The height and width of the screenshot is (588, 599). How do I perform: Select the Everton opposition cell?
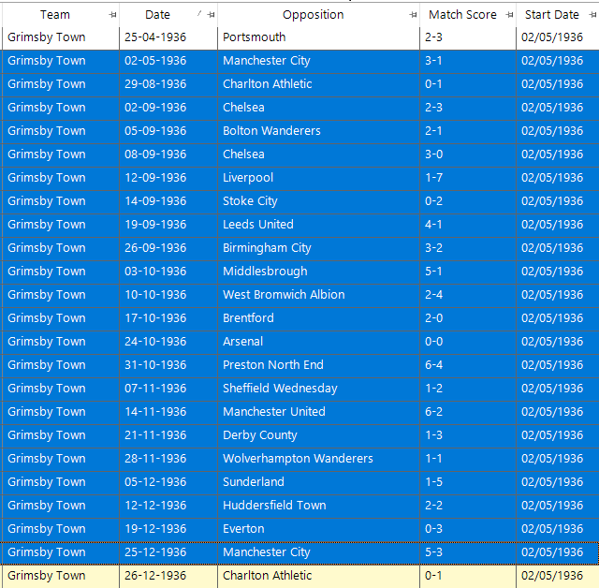point(318,529)
